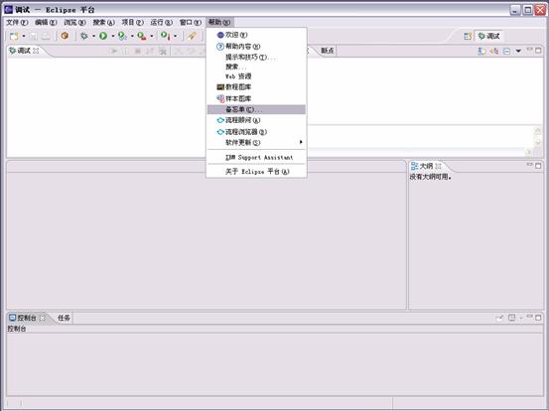Maximize the 大纲 outline view panel
This screenshot has height=411, width=549.
(x=538, y=165)
